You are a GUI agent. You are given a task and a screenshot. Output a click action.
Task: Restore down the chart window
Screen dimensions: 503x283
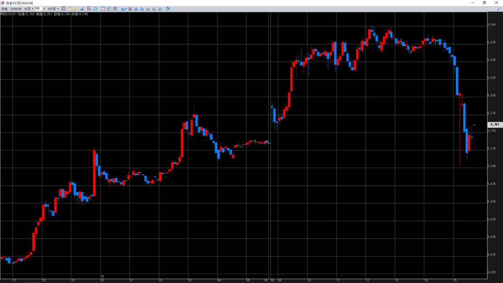tap(485, 3)
